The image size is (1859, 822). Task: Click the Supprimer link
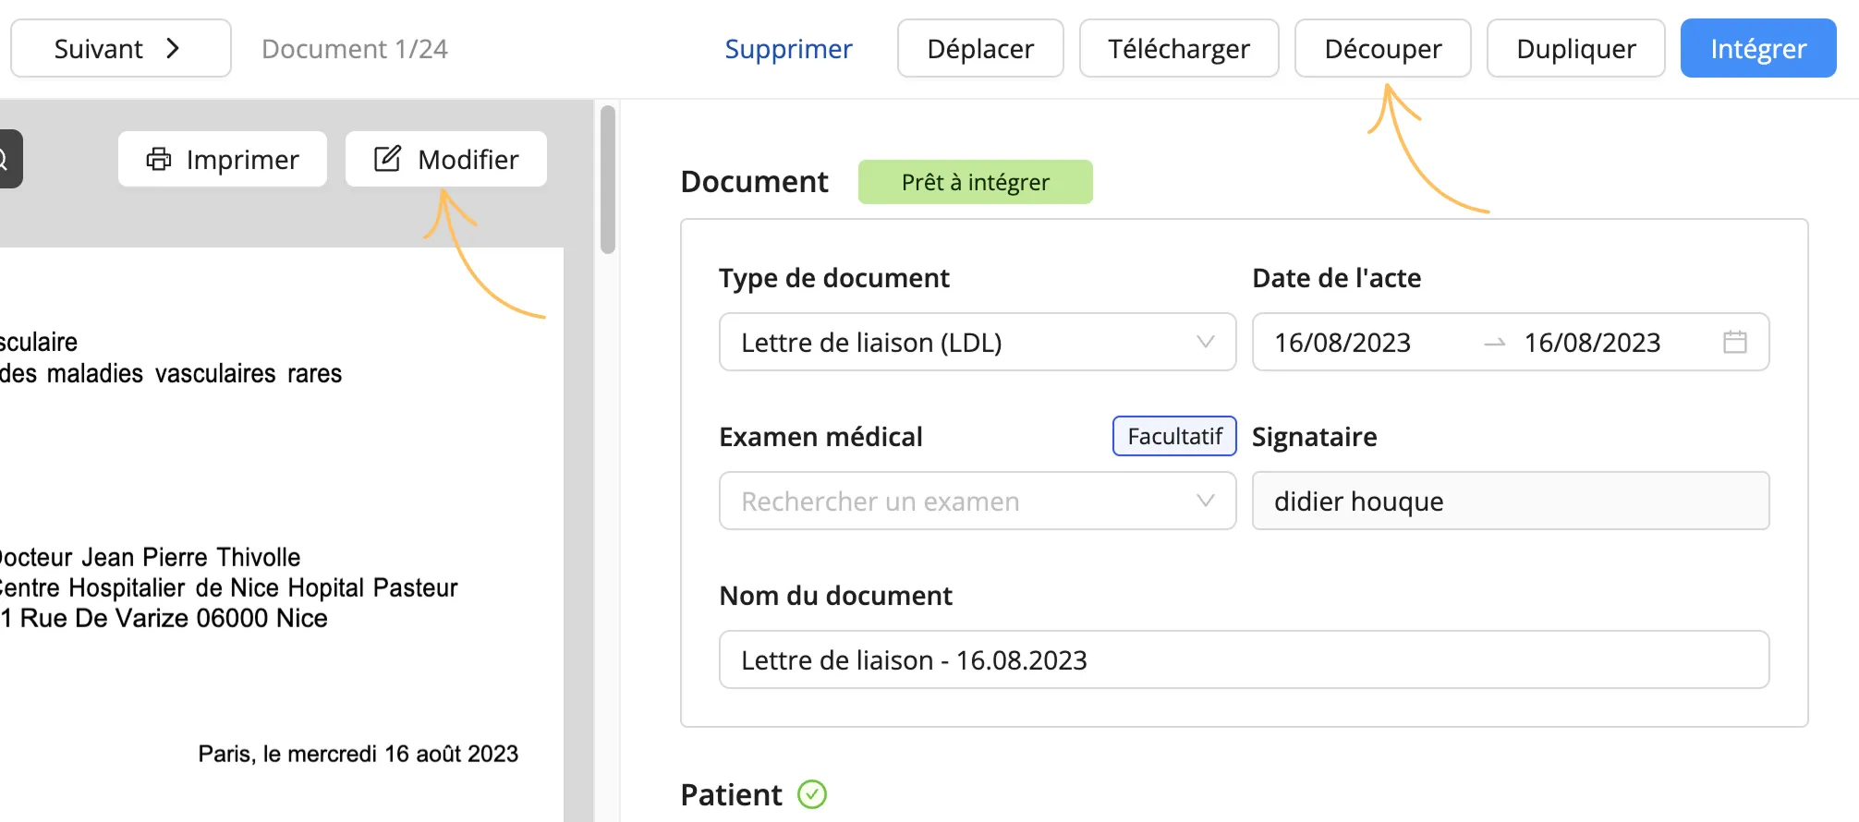point(788,49)
